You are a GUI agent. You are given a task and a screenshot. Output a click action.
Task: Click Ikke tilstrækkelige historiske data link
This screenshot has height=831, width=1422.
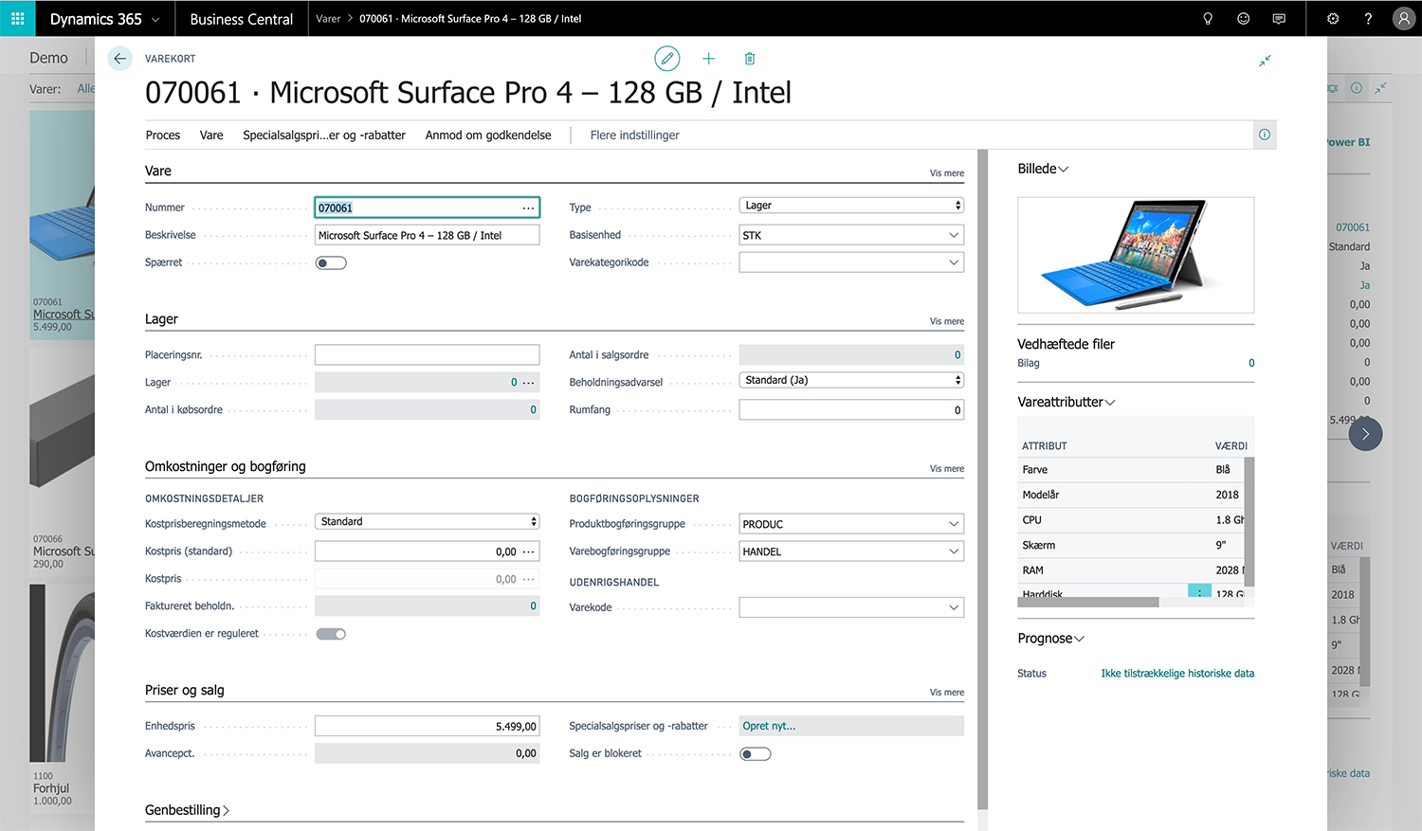click(1177, 674)
